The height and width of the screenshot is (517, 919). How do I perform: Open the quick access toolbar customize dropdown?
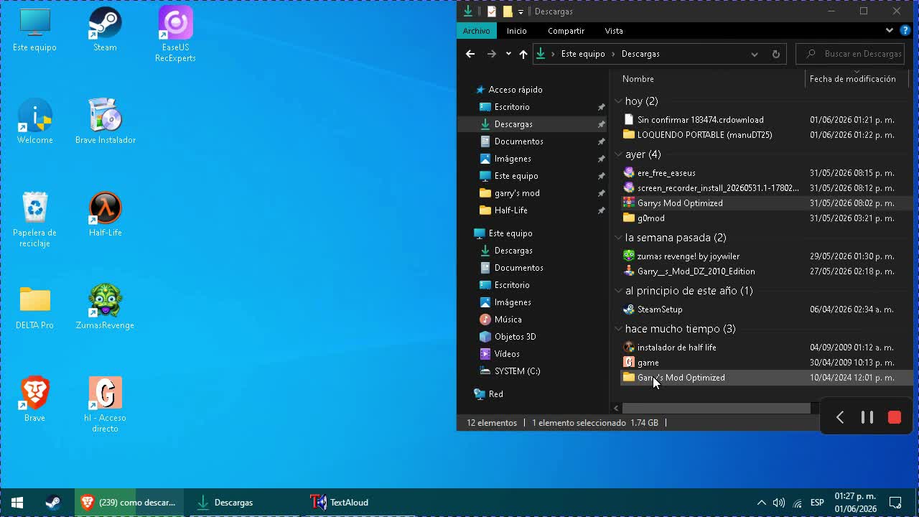pyautogui.click(x=521, y=11)
